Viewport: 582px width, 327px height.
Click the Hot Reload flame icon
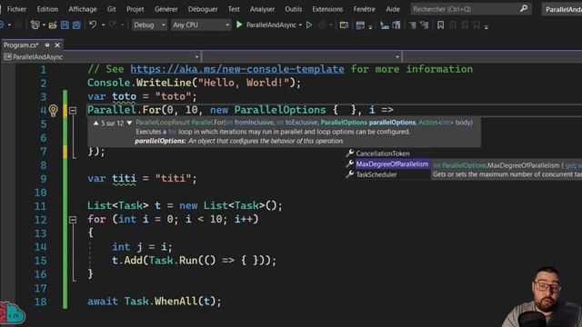322,25
